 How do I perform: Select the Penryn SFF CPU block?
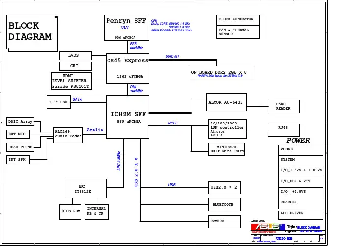point(127,28)
